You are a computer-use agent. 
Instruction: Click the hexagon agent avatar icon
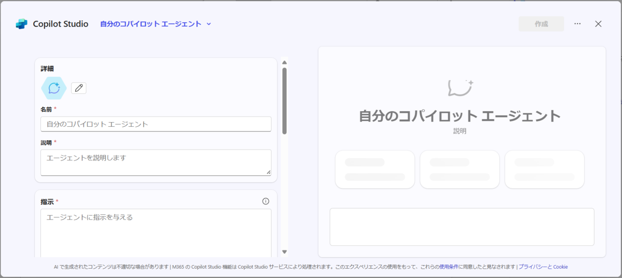click(54, 88)
